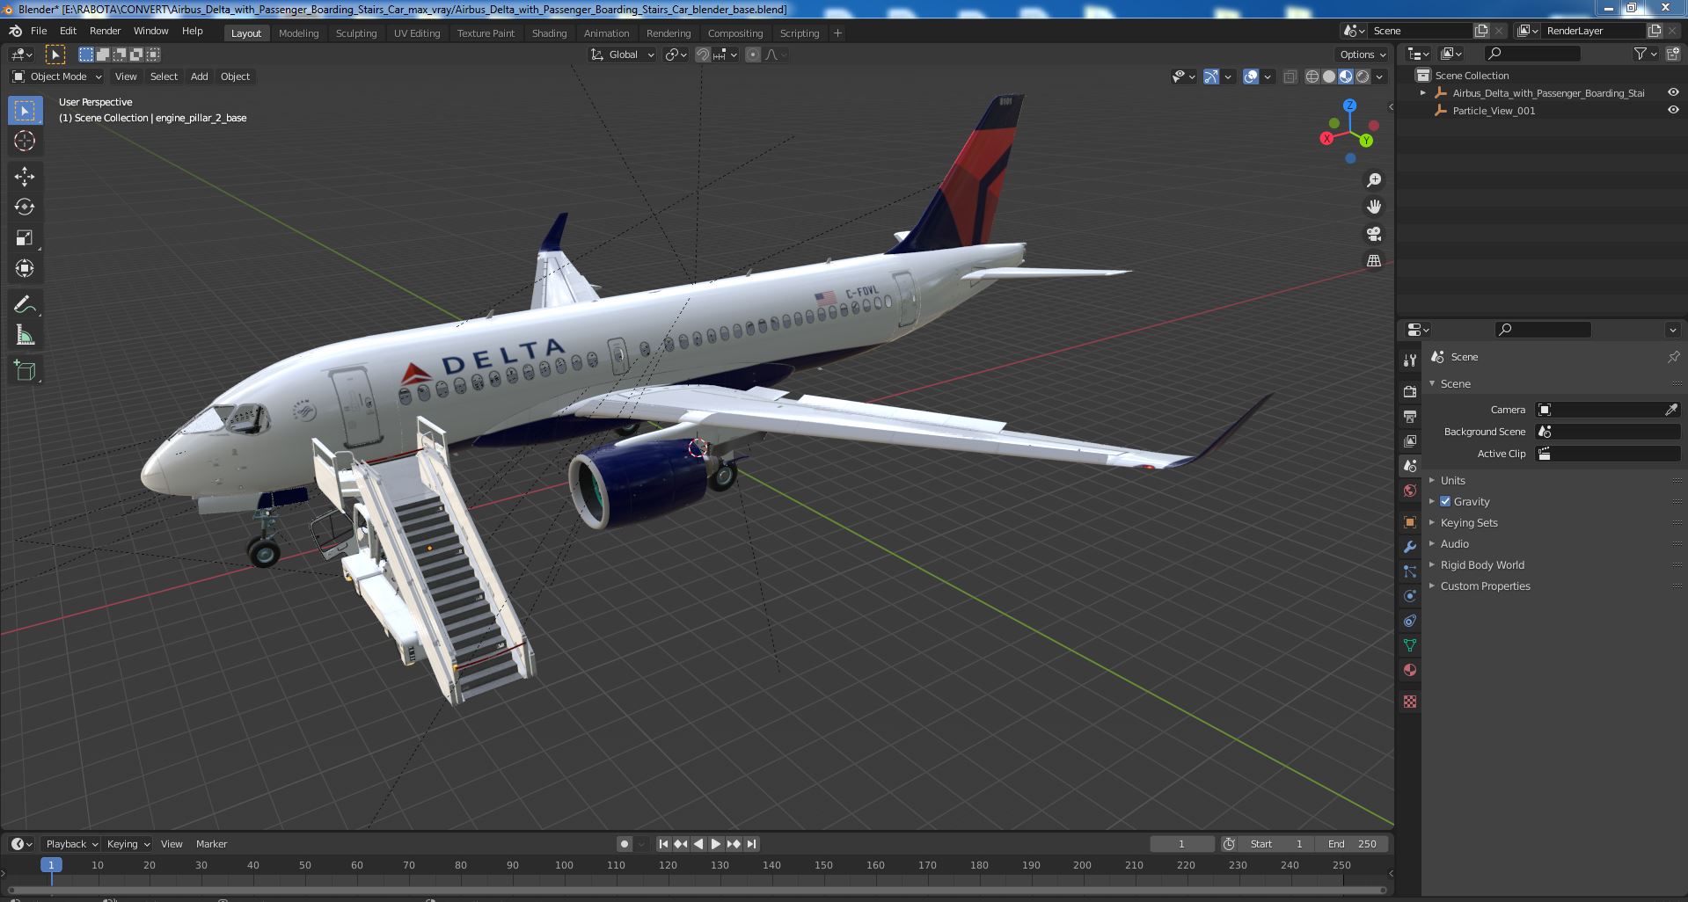Viewport: 1688px width, 902px height.
Task: Open Global transform orientation dropdown
Action: [623, 55]
